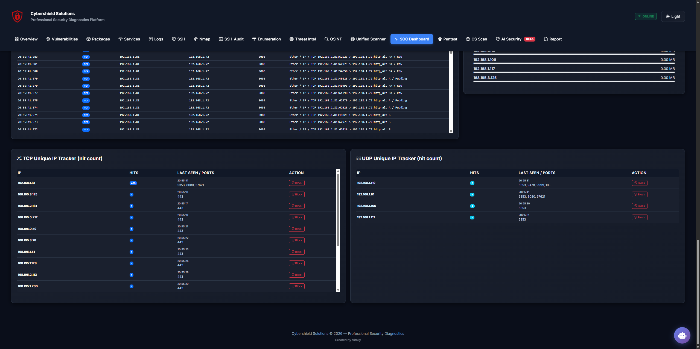Click the Created by Vitaliy footer link
This screenshot has height=349, width=700.
[x=348, y=340]
